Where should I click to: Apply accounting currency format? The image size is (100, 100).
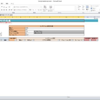point(30,10)
